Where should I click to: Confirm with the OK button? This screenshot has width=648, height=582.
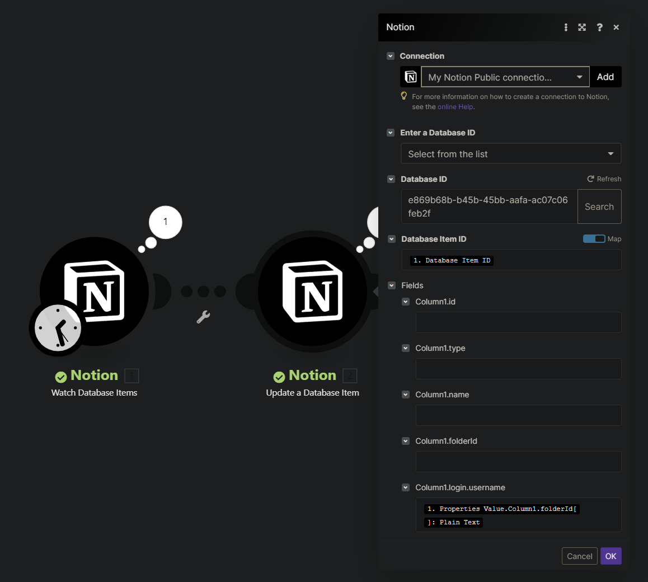pos(611,556)
